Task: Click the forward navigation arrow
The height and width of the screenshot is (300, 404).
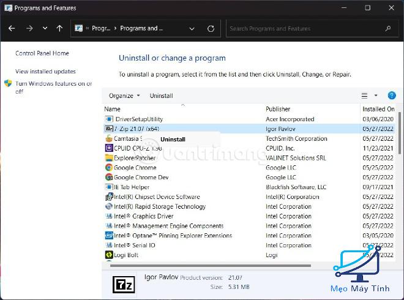Action: click(29, 28)
